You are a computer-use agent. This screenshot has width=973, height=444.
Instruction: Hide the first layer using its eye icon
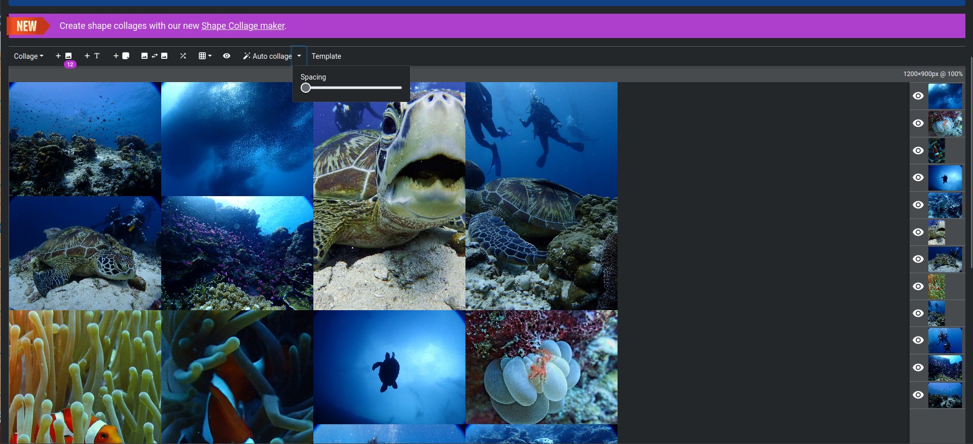pos(918,96)
